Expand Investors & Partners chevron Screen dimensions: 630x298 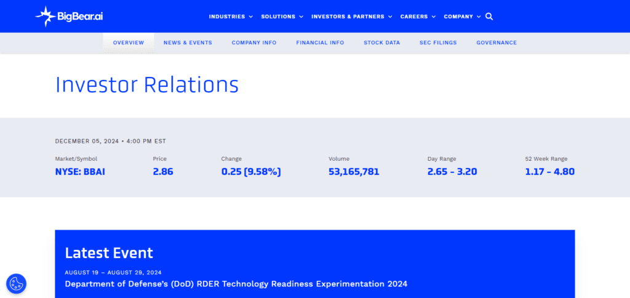[x=390, y=17]
